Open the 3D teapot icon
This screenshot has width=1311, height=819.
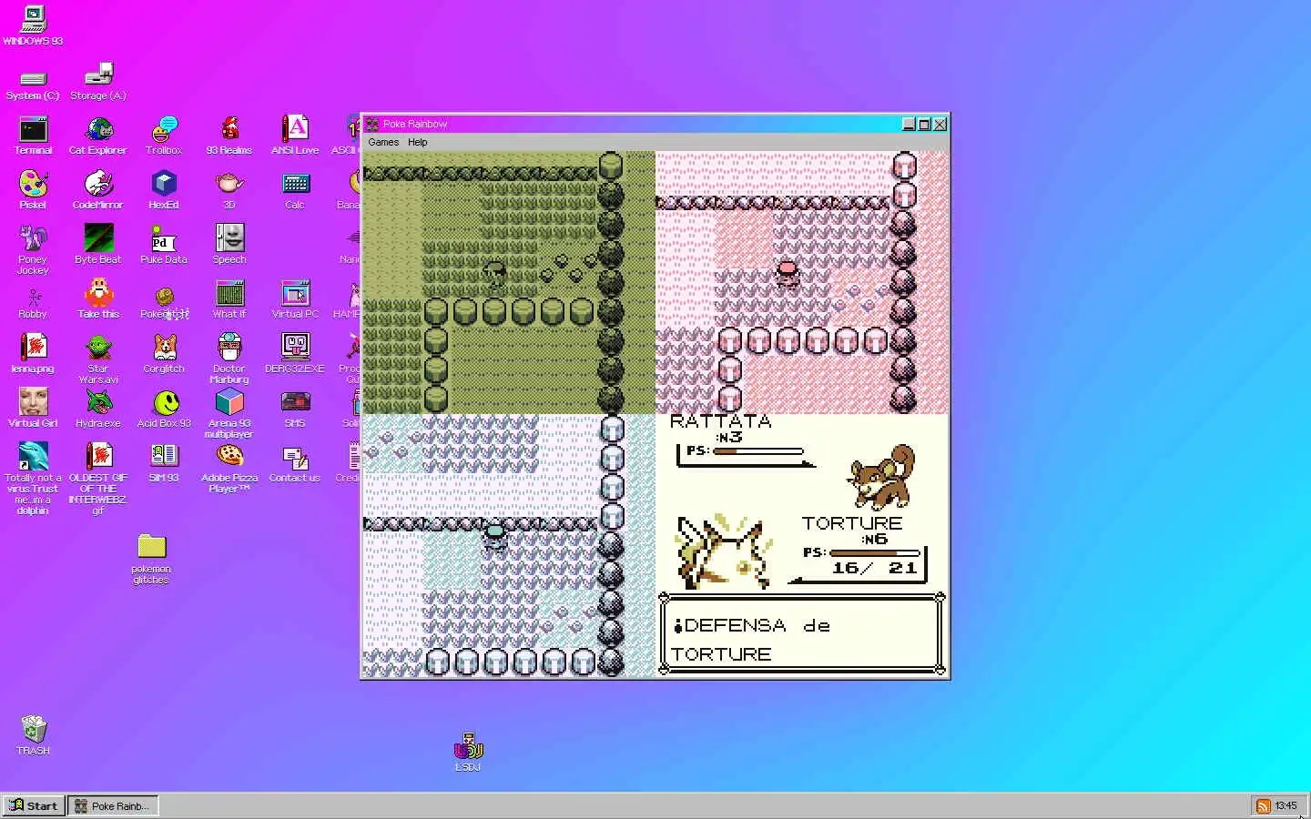pos(229,190)
